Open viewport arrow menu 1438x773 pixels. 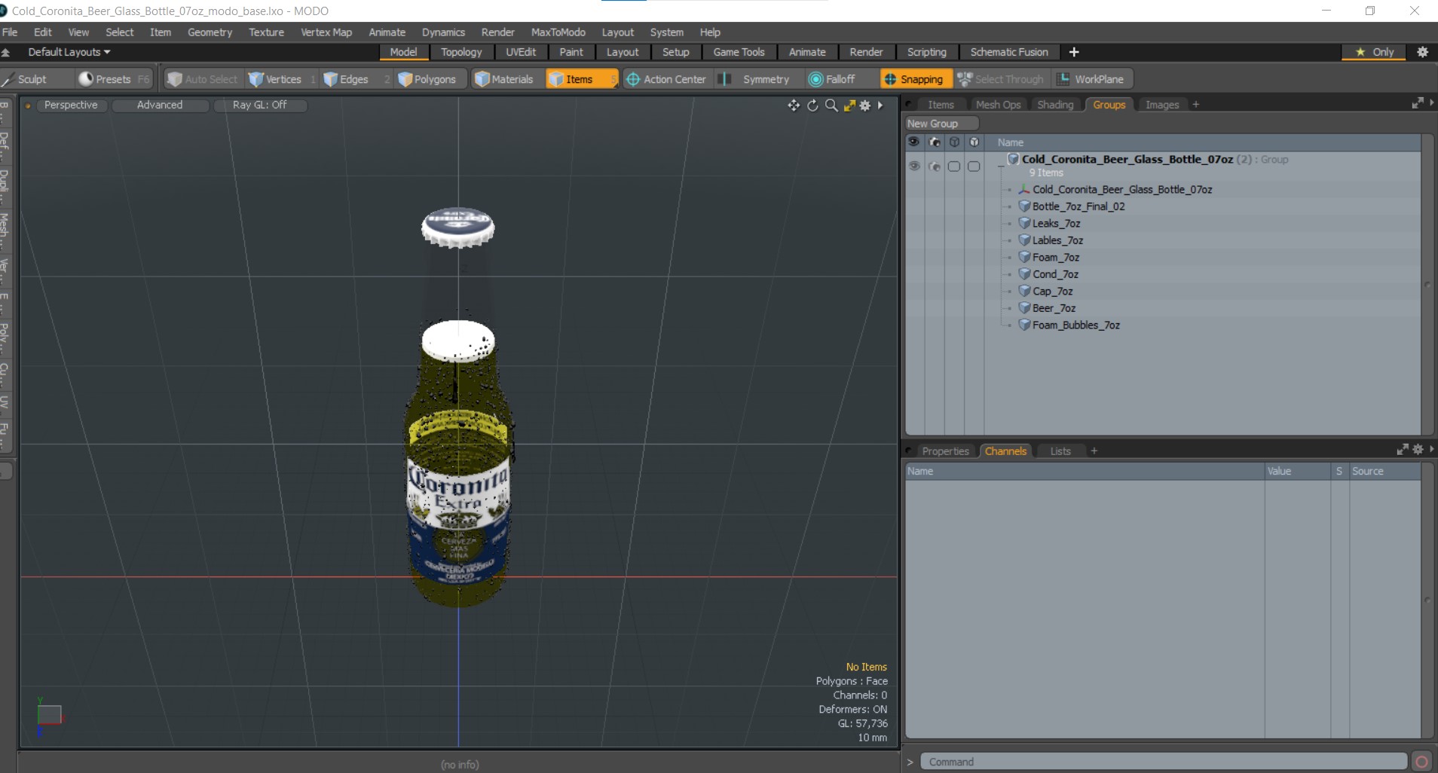pos(880,105)
